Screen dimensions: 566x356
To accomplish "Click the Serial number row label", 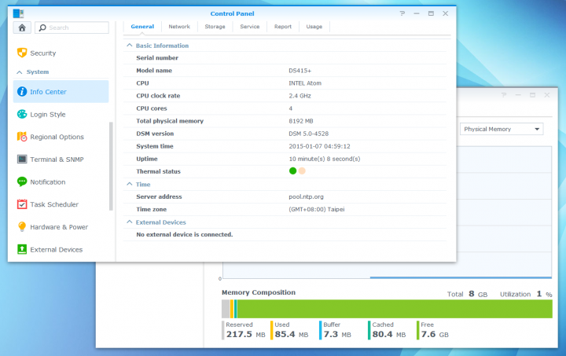I will [x=157, y=58].
